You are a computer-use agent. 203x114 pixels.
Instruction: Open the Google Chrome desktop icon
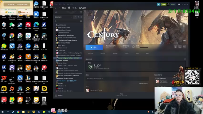12,37
